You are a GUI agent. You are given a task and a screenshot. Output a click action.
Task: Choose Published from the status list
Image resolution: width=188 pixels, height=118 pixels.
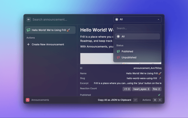pos(127,51)
